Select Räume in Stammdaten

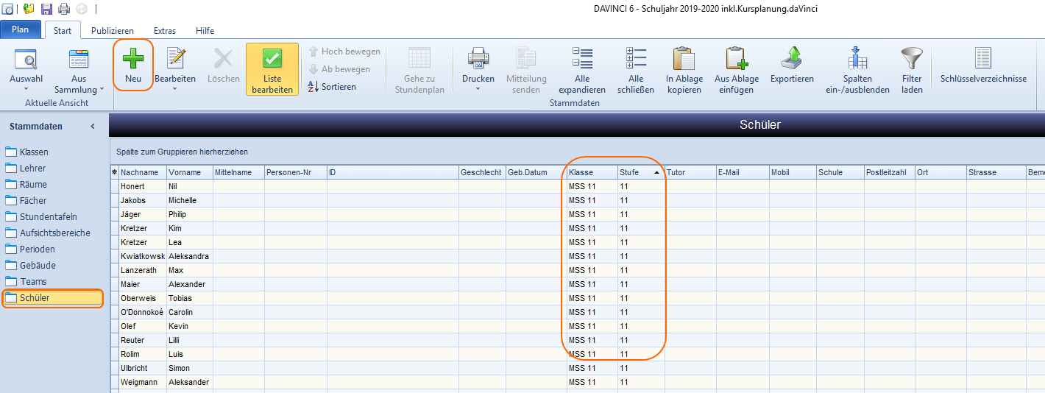coord(33,185)
